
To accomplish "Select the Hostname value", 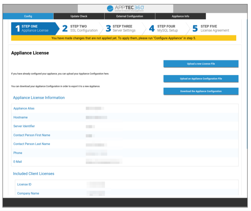I will pyautogui.click(x=96, y=117).
